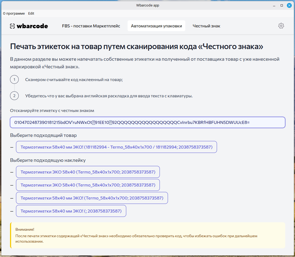The image size is (295, 257).
Task: Select the bottom sticker «Термоэтикетки 58х40 мм ЭКО! (; 2038758373587)»
Action: (71, 211)
